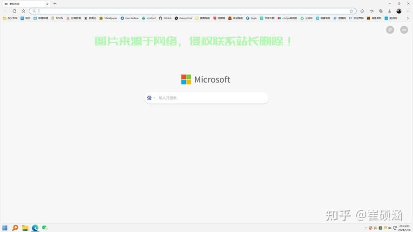413x232 pixels.
Task: Open the taskbar clock and date
Action: click(x=404, y=228)
